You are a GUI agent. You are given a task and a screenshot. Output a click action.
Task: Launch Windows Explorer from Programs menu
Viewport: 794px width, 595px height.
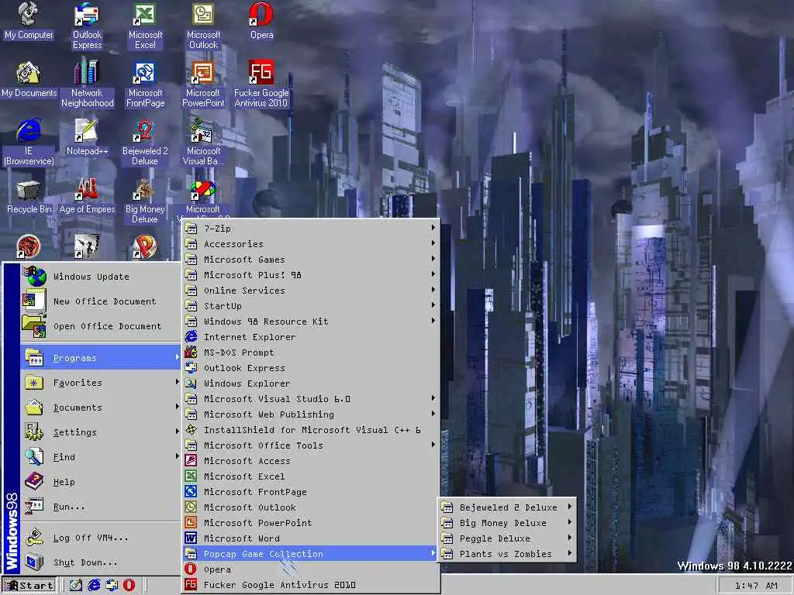click(310, 383)
